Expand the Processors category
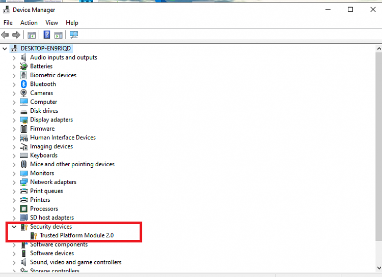The width and height of the screenshot is (382, 277). pos(14,209)
